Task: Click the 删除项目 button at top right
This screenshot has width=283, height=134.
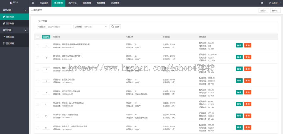Action: coord(275,10)
